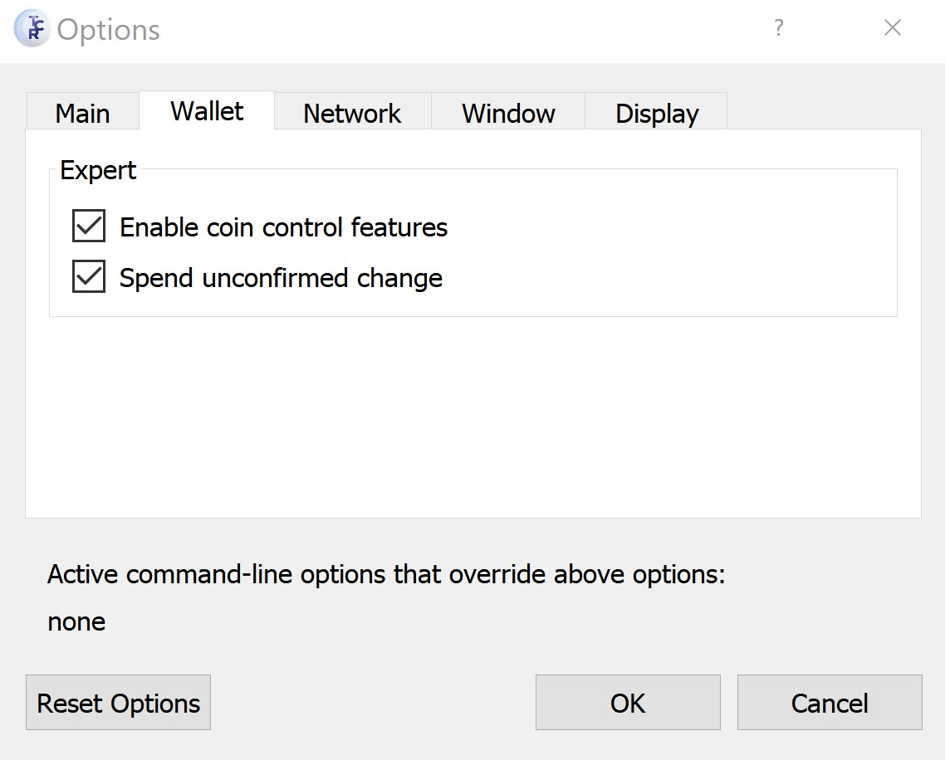
Task: Click the "Spend unconfirmed change" label text
Action: pos(281,278)
